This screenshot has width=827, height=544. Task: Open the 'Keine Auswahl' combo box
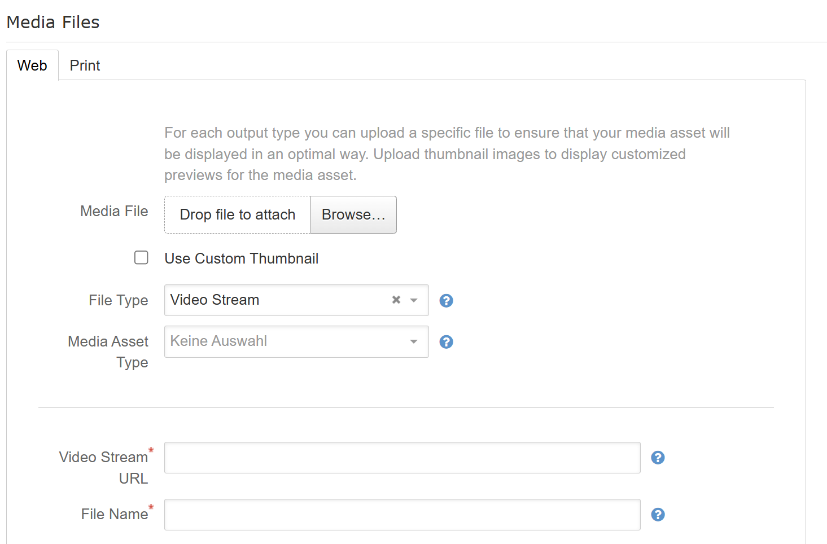tap(282, 341)
